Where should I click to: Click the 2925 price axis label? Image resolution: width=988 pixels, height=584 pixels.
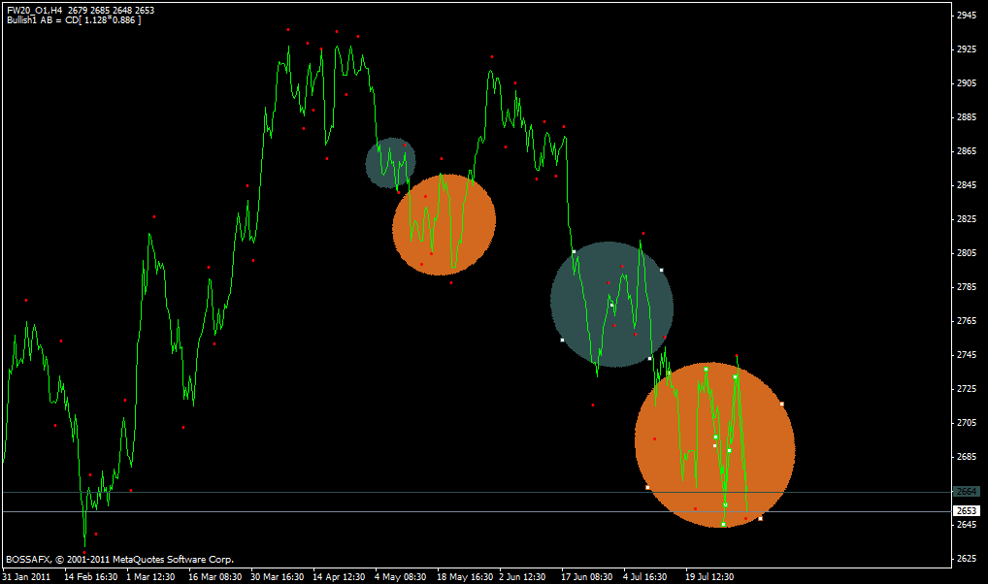point(967,49)
